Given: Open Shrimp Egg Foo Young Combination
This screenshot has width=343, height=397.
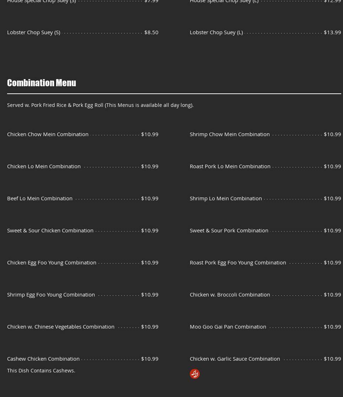Looking at the screenshot, I should (51, 294).
